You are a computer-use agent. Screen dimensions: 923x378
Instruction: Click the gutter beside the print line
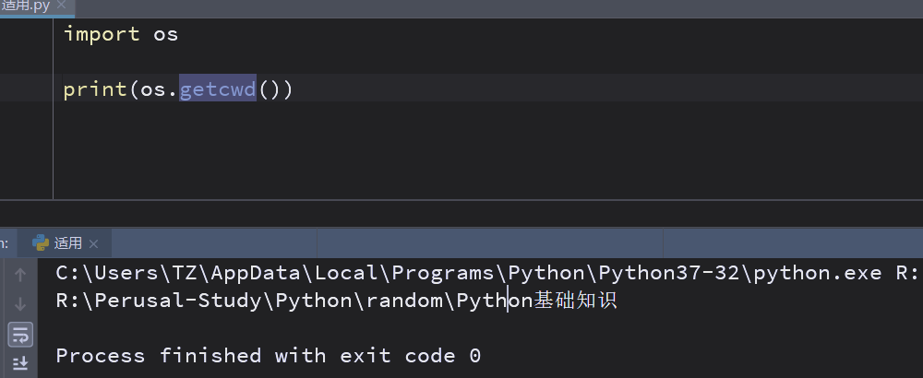coord(26,89)
